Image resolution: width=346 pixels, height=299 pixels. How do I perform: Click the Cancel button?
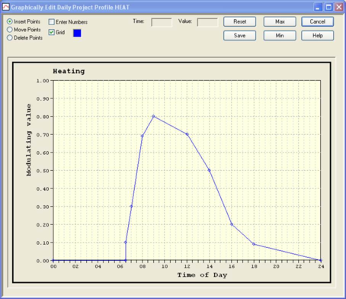[318, 21]
